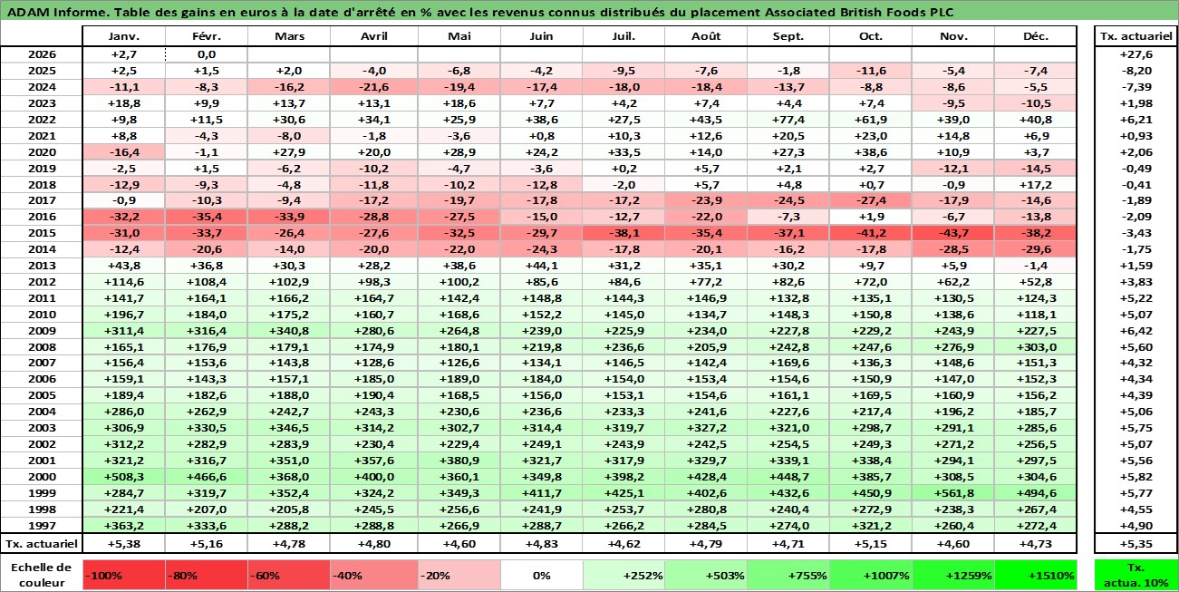This screenshot has width=1179, height=592.
Task: Select the Sept. column header
Action: [x=788, y=36]
